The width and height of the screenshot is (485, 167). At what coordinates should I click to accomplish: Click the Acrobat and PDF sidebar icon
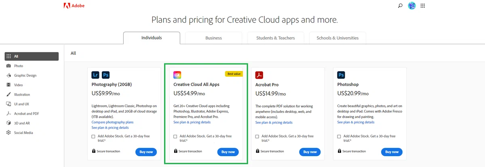[9, 113]
